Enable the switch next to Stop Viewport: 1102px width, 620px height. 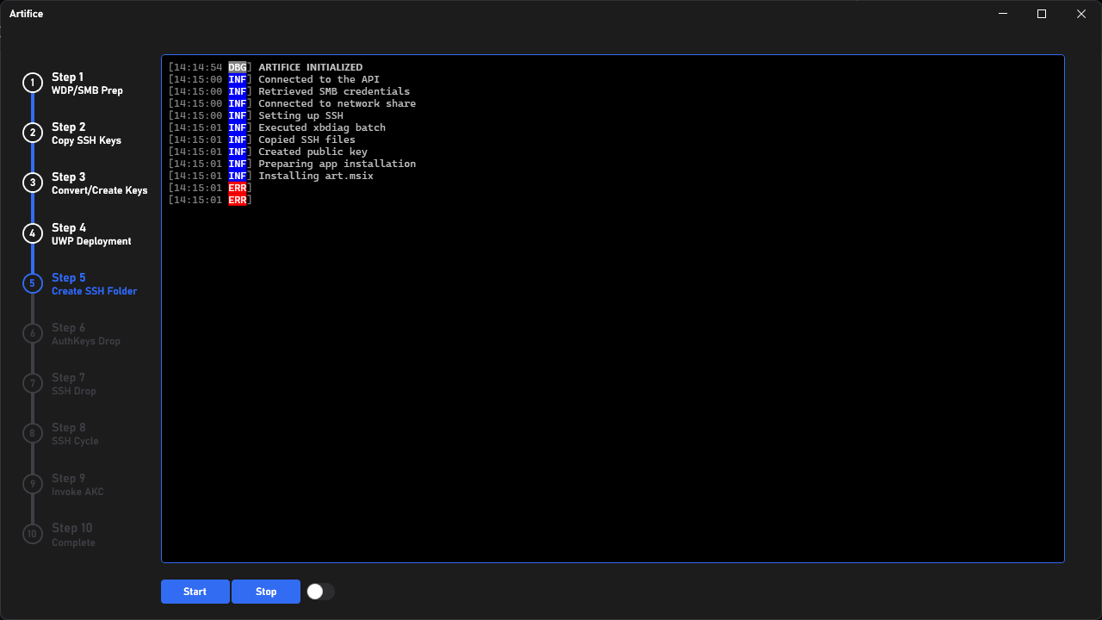(x=320, y=592)
